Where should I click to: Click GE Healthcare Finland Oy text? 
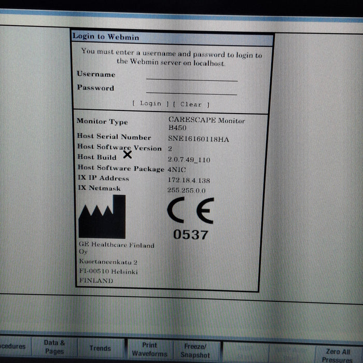[x=117, y=248]
